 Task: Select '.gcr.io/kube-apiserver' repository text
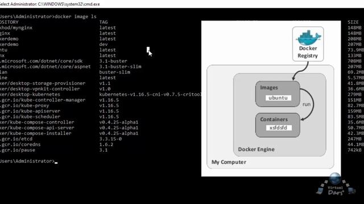coord(30,111)
